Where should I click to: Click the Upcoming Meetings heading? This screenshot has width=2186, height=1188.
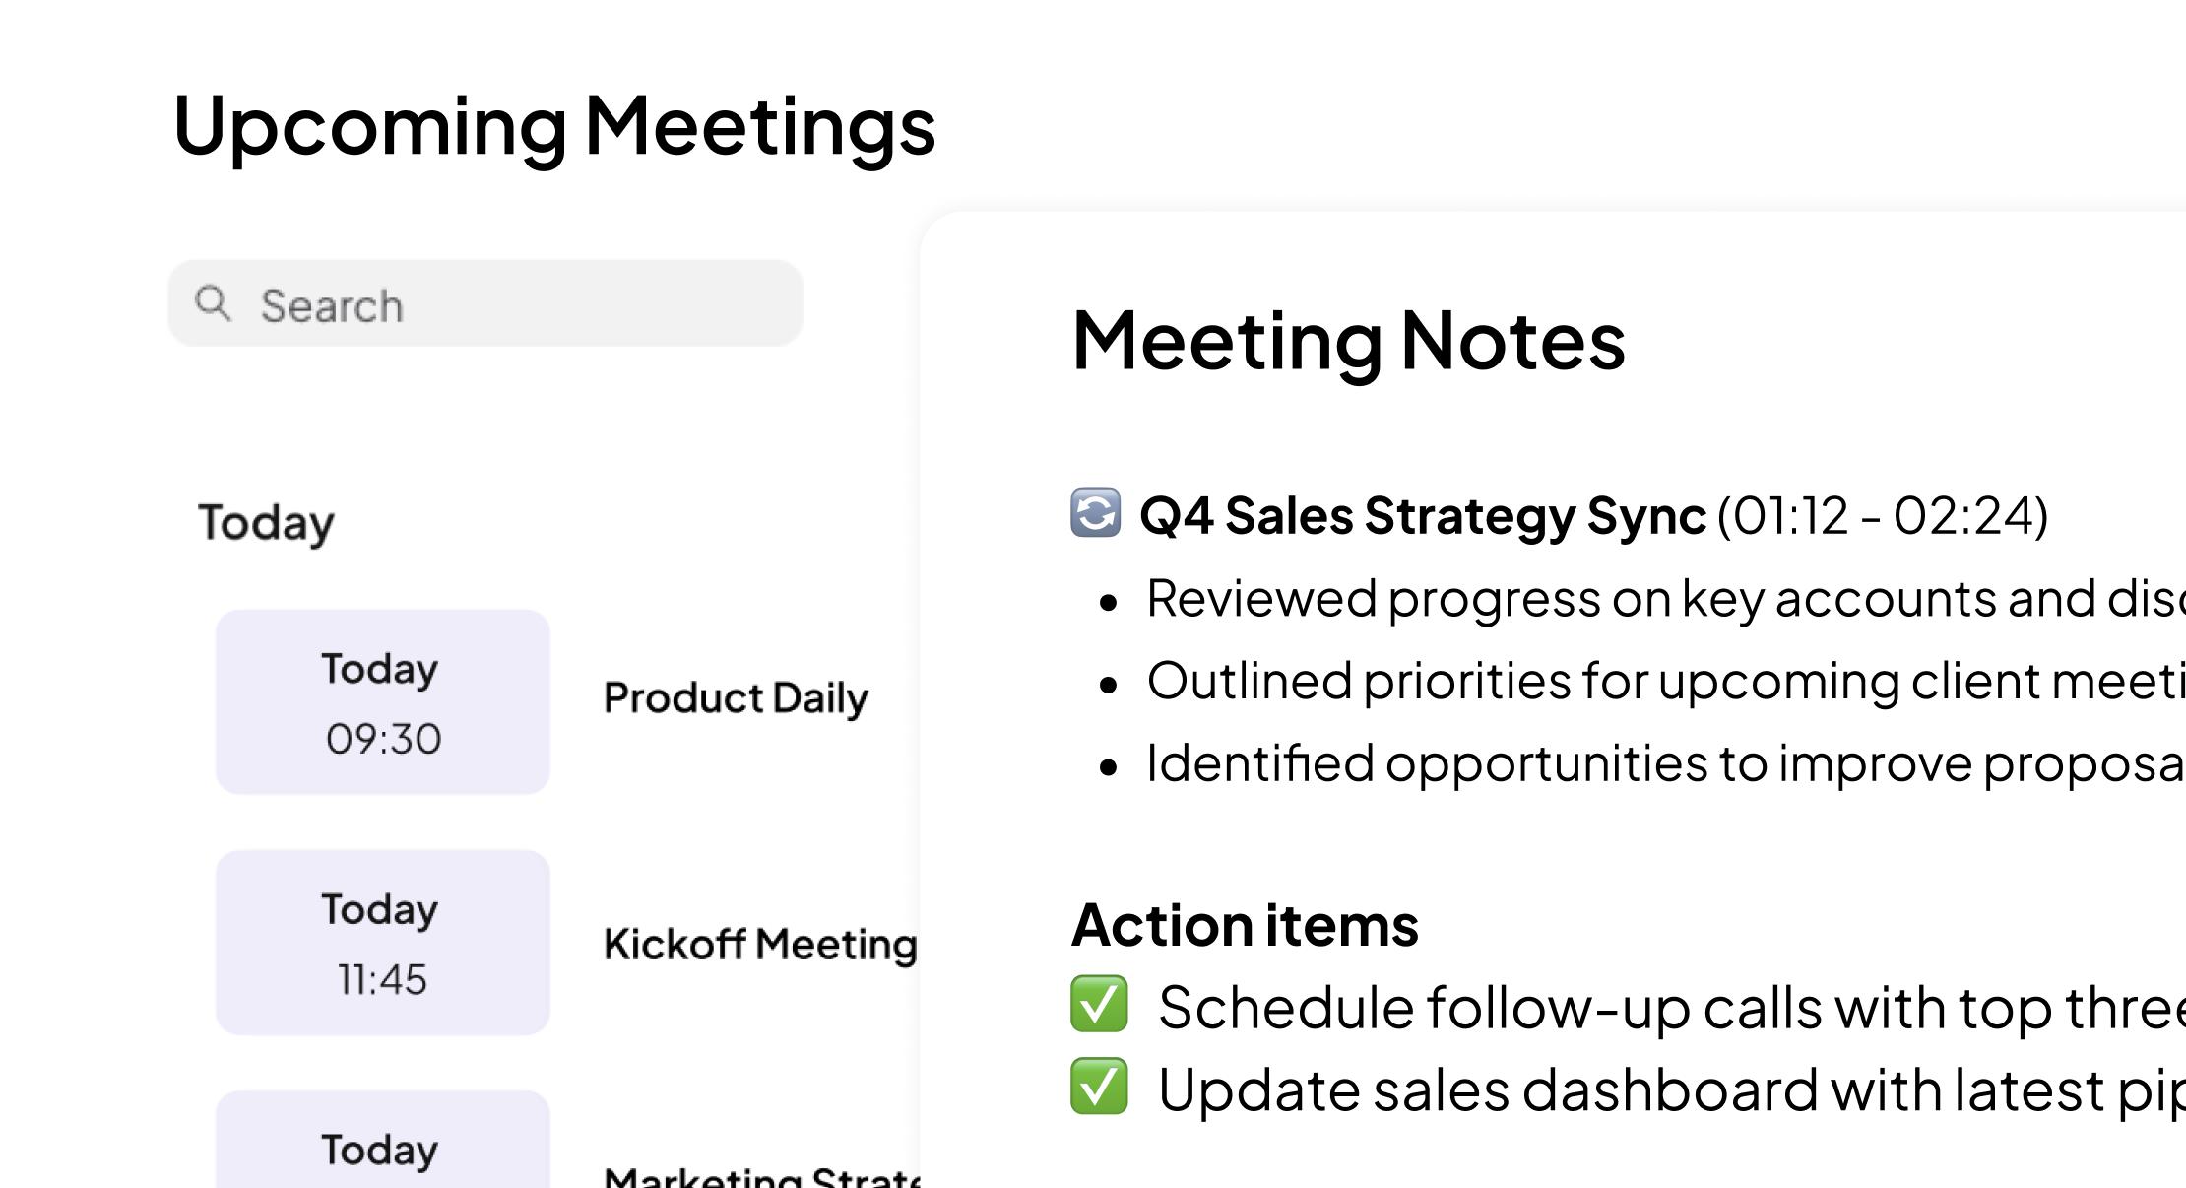coord(553,127)
